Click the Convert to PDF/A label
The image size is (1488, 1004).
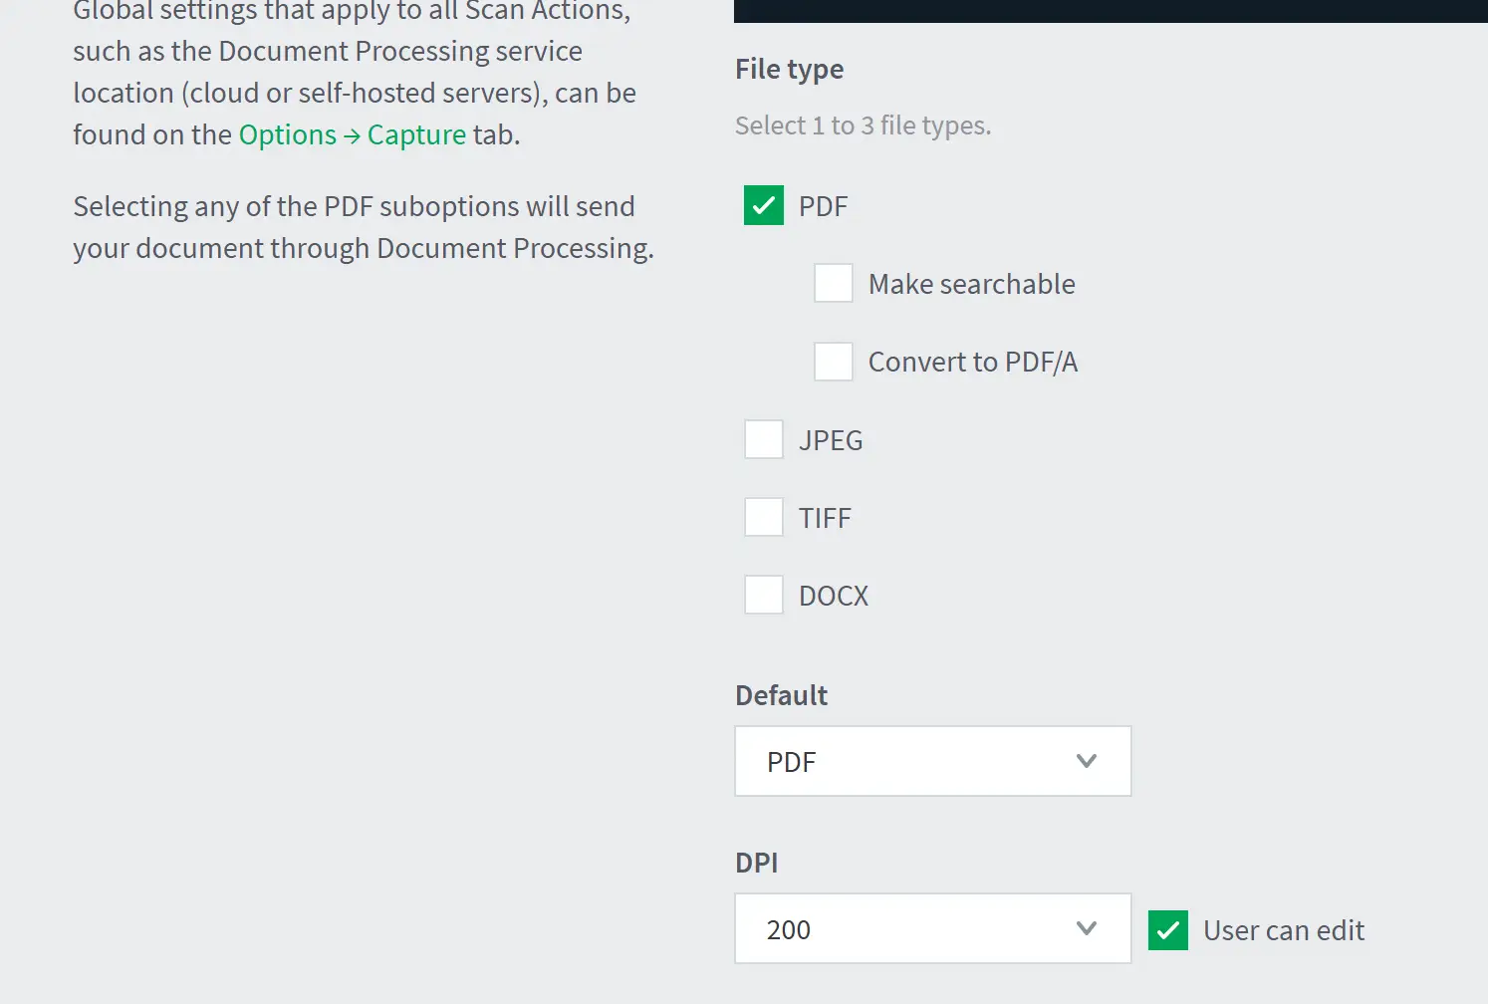tap(972, 363)
